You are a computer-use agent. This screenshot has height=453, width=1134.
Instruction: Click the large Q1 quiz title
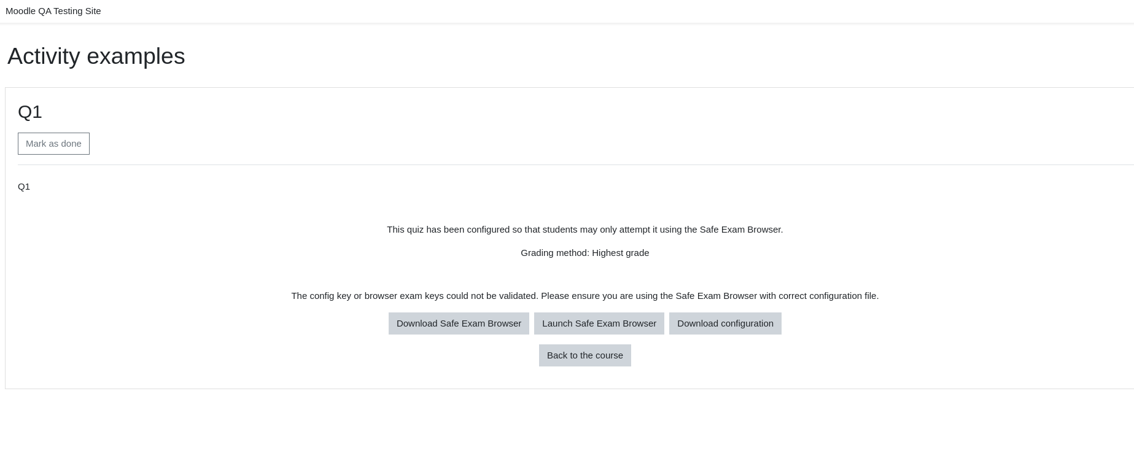click(x=30, y=112)
